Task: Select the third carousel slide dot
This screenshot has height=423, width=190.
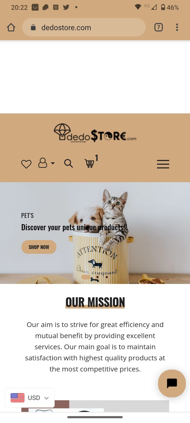Action: [x=107, y=277]
